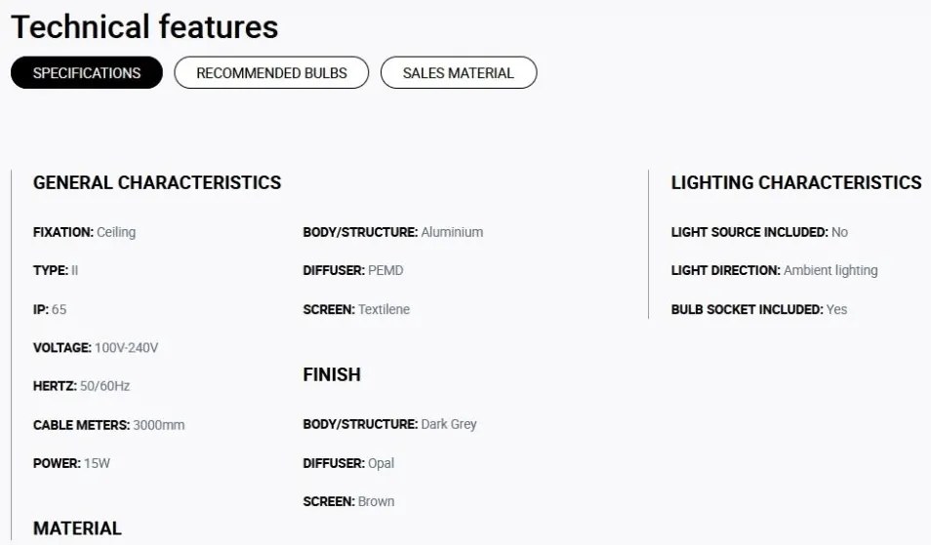
Task: Click the Material section heading
Action: coord(77,528)
